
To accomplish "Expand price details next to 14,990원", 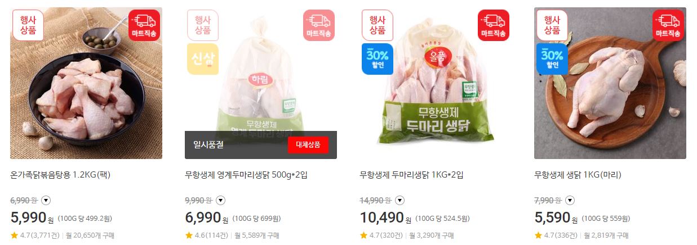I will point(399,200).
